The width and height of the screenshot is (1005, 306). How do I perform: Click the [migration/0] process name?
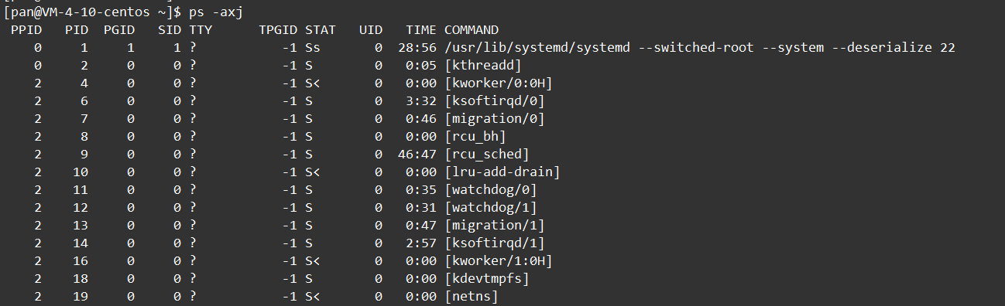[x=495, y=118]
